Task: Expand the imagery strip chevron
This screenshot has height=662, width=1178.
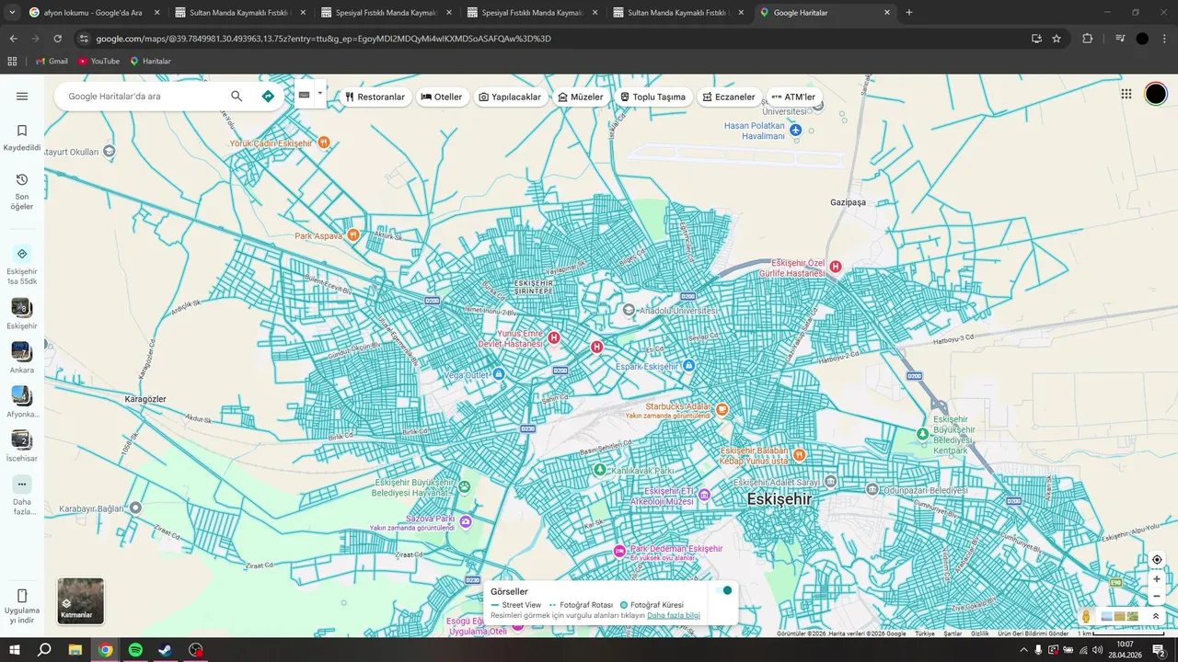Action: pyautogui.click(x=1156, y=616)
